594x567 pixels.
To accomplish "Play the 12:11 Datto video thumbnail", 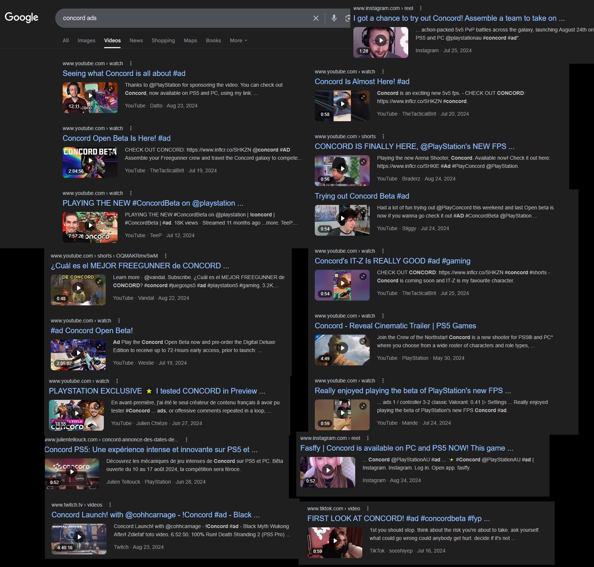I will (x=90, y=97).
